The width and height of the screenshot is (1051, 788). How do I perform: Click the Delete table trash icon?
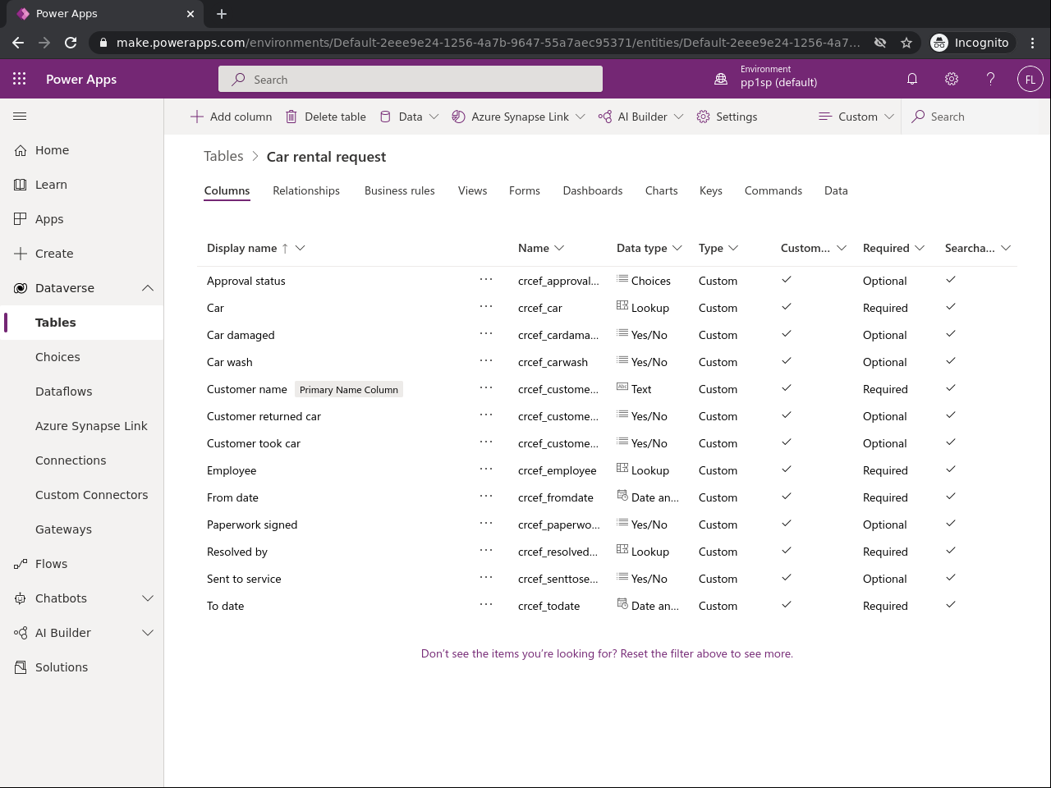(291, 117)
